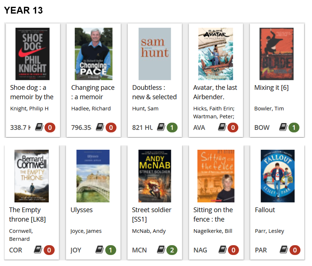The width and height of the screenshot is (312, 266).
Task: Click the book icon on Street soldier card
Action: click(x=161, y=250)
